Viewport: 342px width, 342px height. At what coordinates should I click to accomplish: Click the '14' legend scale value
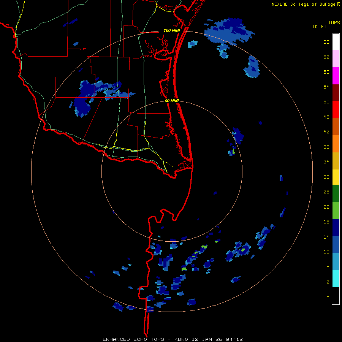coord(326,237)
